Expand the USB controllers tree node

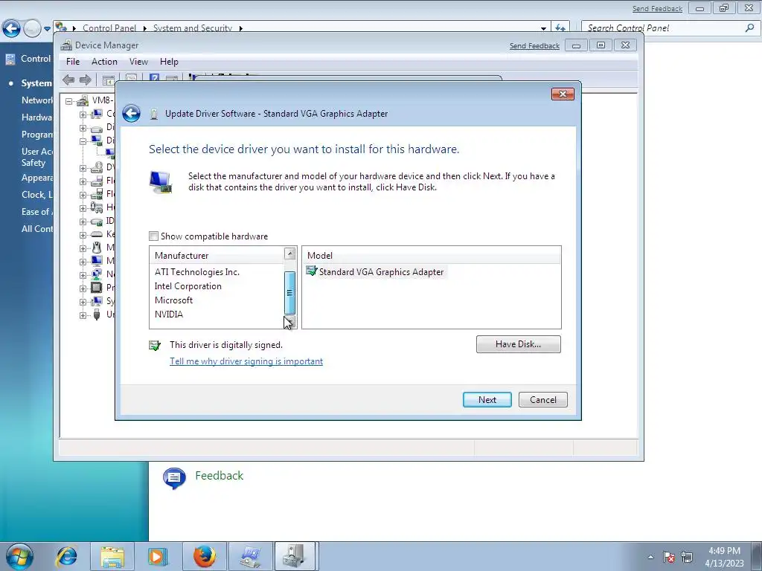(x=83, y=315)
